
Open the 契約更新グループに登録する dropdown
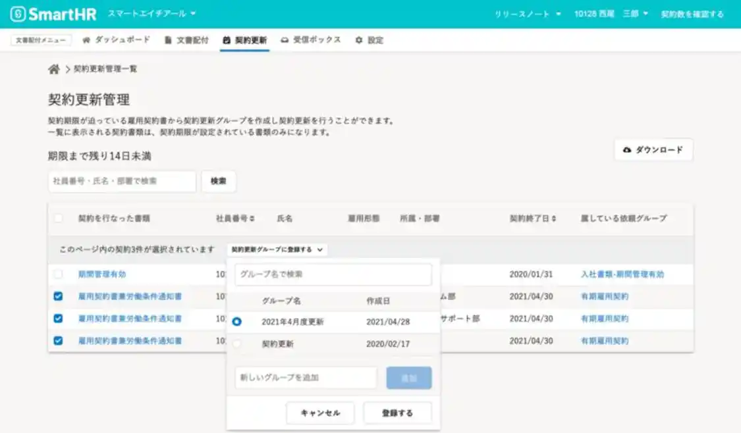pos(276,249)
